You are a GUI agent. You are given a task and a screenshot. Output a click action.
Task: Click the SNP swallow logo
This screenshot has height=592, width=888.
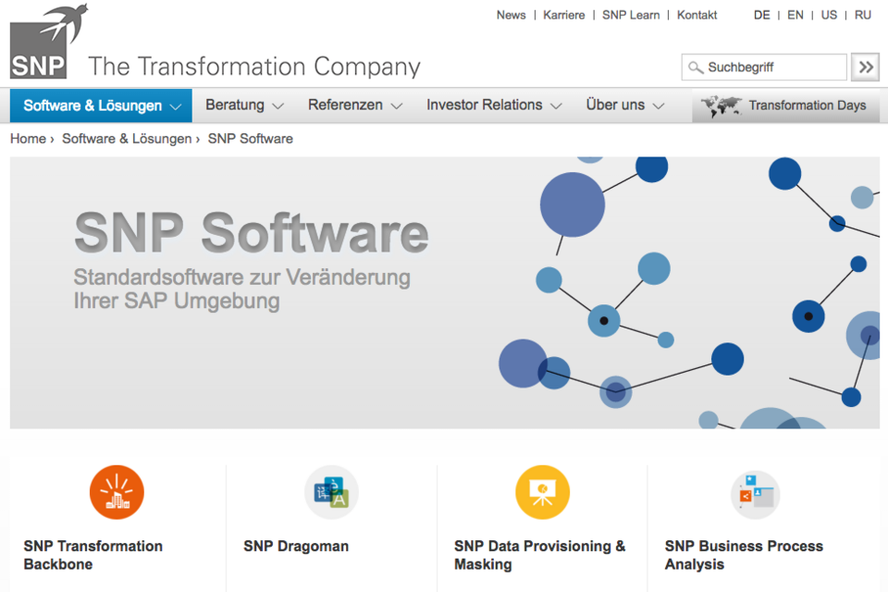(x=49, y=42)
